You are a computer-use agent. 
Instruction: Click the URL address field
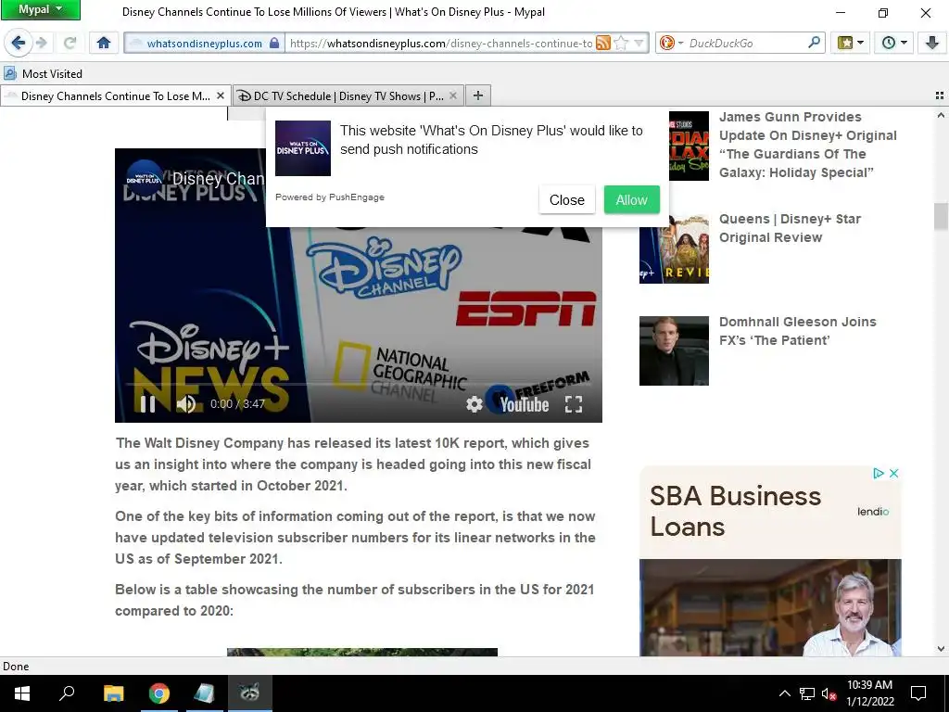(440, 43)
